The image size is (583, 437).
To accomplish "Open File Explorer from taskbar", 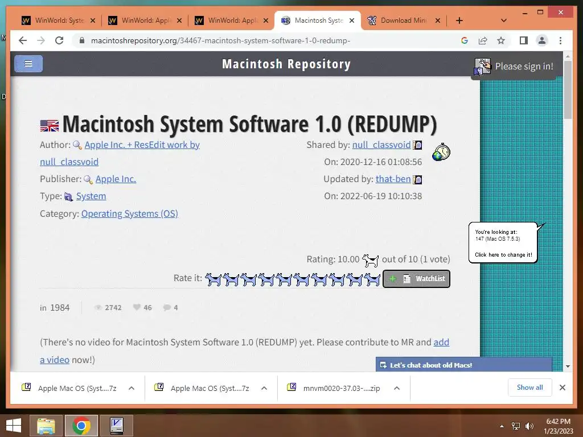I will (46, 426).
